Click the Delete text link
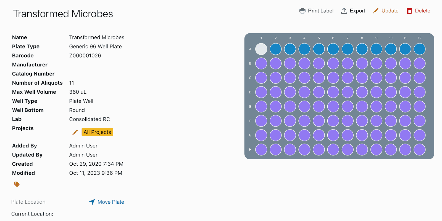 (422, 11)
